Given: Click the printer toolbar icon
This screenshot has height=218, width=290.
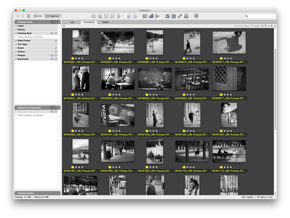Looking at the screenshot, I should point(186,16).
